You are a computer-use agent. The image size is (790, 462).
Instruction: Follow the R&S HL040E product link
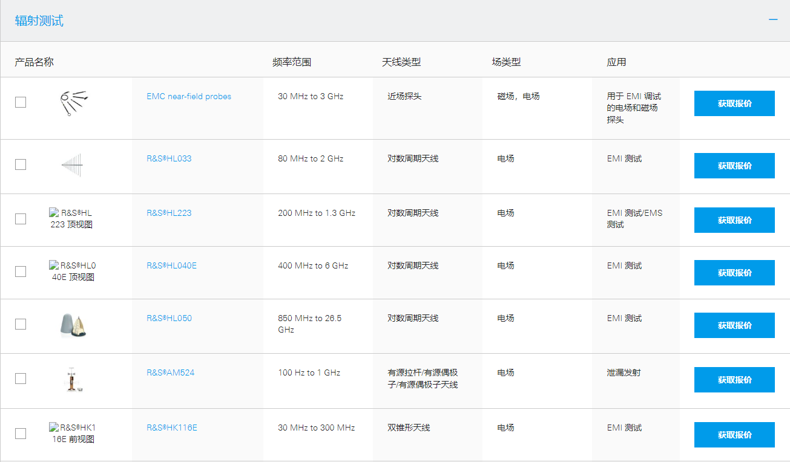(x=171, y=265)
